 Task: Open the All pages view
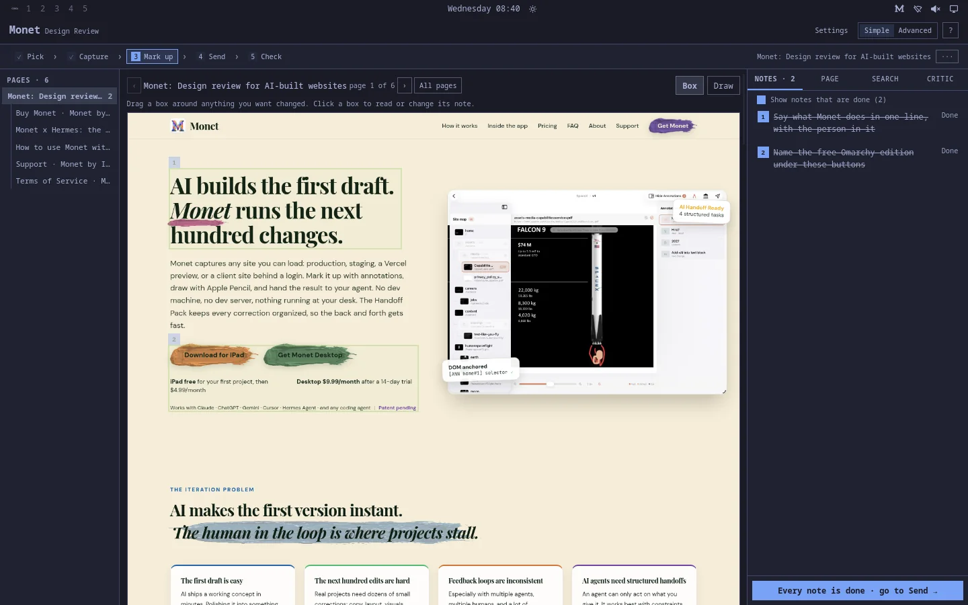438,85
